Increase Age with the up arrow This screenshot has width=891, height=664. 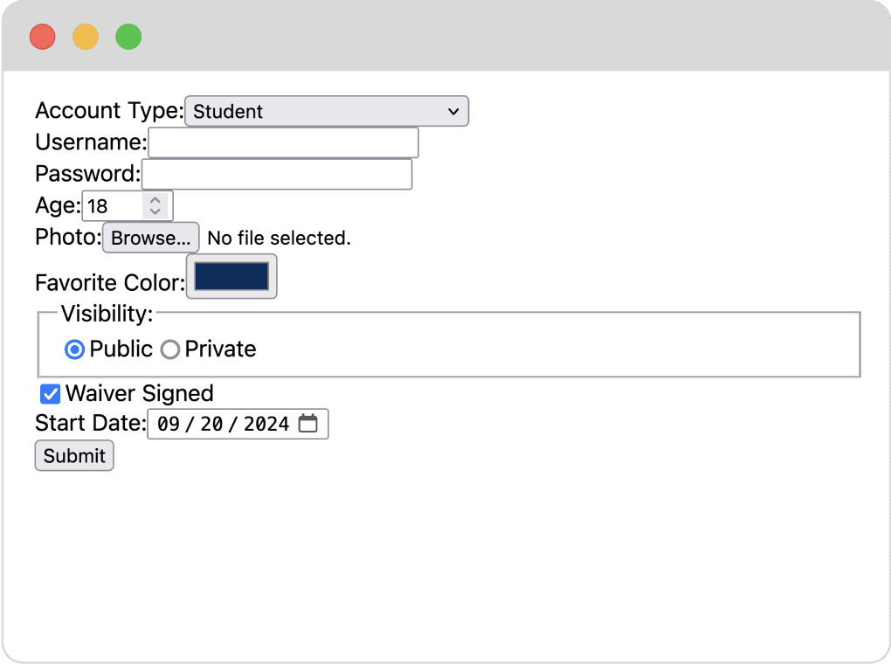click(155, 200)
